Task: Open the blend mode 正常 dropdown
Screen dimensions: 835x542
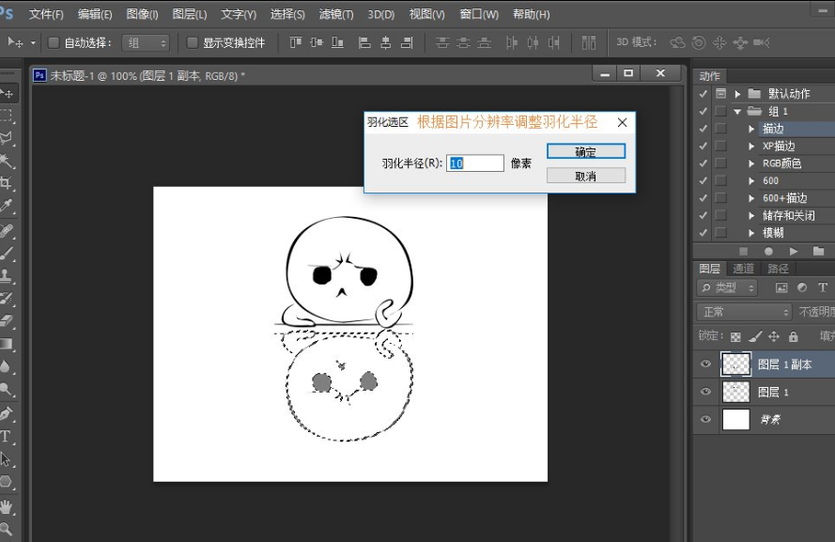Action: tap(746, 312)
